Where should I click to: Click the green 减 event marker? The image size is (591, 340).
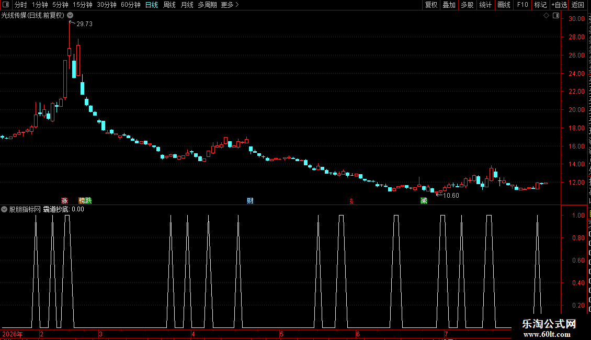424,200
